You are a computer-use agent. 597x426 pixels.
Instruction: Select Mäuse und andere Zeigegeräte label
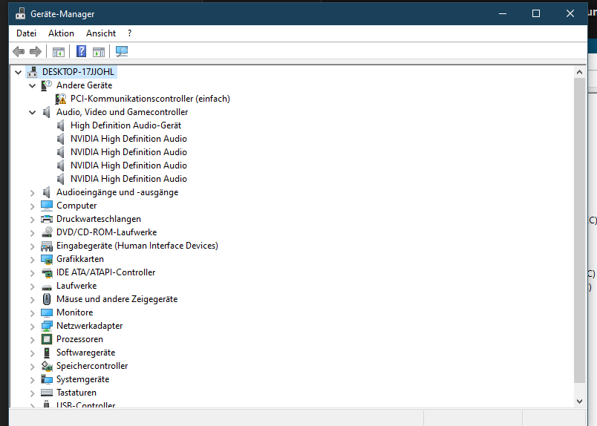point(117,299)
